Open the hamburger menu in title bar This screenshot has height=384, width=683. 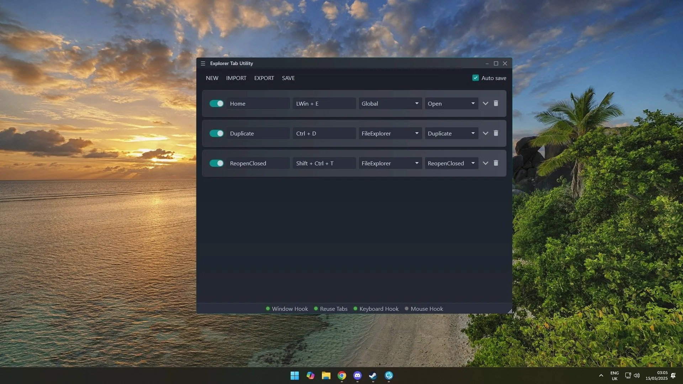pyautogui.click(x=203, y=63)
